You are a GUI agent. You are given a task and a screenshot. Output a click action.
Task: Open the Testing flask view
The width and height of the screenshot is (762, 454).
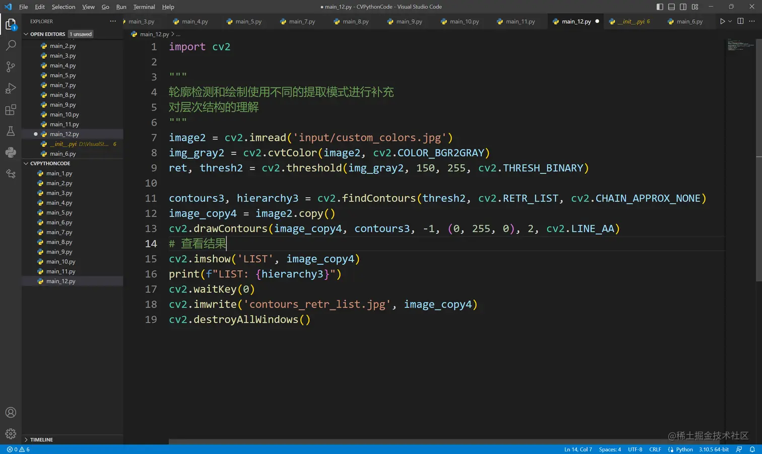click(x=11, y=131)
